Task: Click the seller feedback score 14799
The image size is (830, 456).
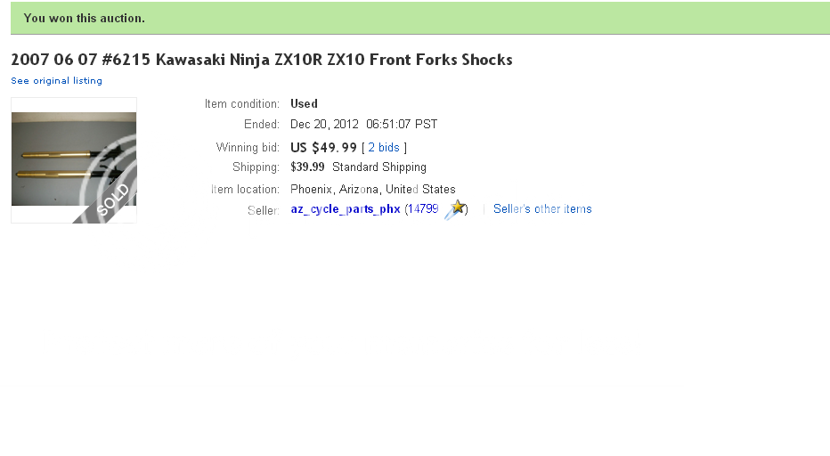Action: tap(422, 210)
